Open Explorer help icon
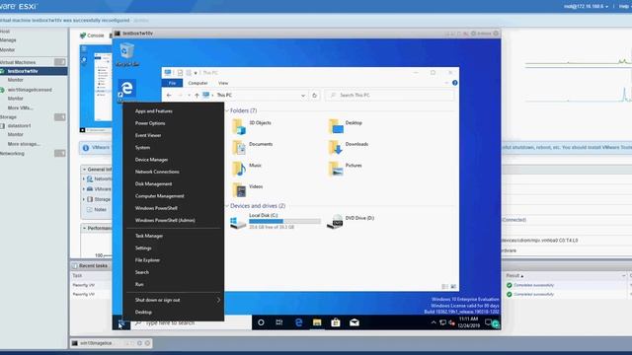 pos(454,83)
